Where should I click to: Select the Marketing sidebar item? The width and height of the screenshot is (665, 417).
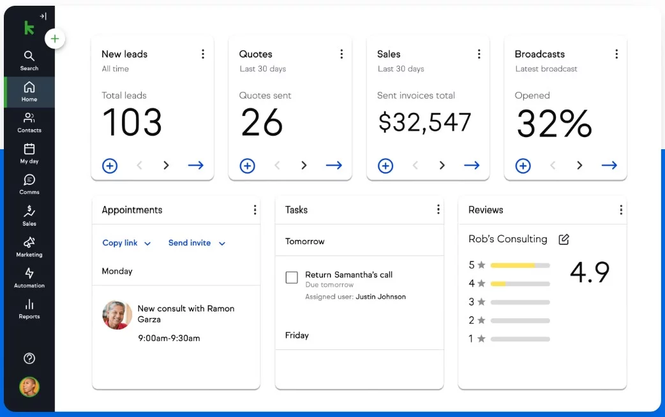click(x=29, y=247)
